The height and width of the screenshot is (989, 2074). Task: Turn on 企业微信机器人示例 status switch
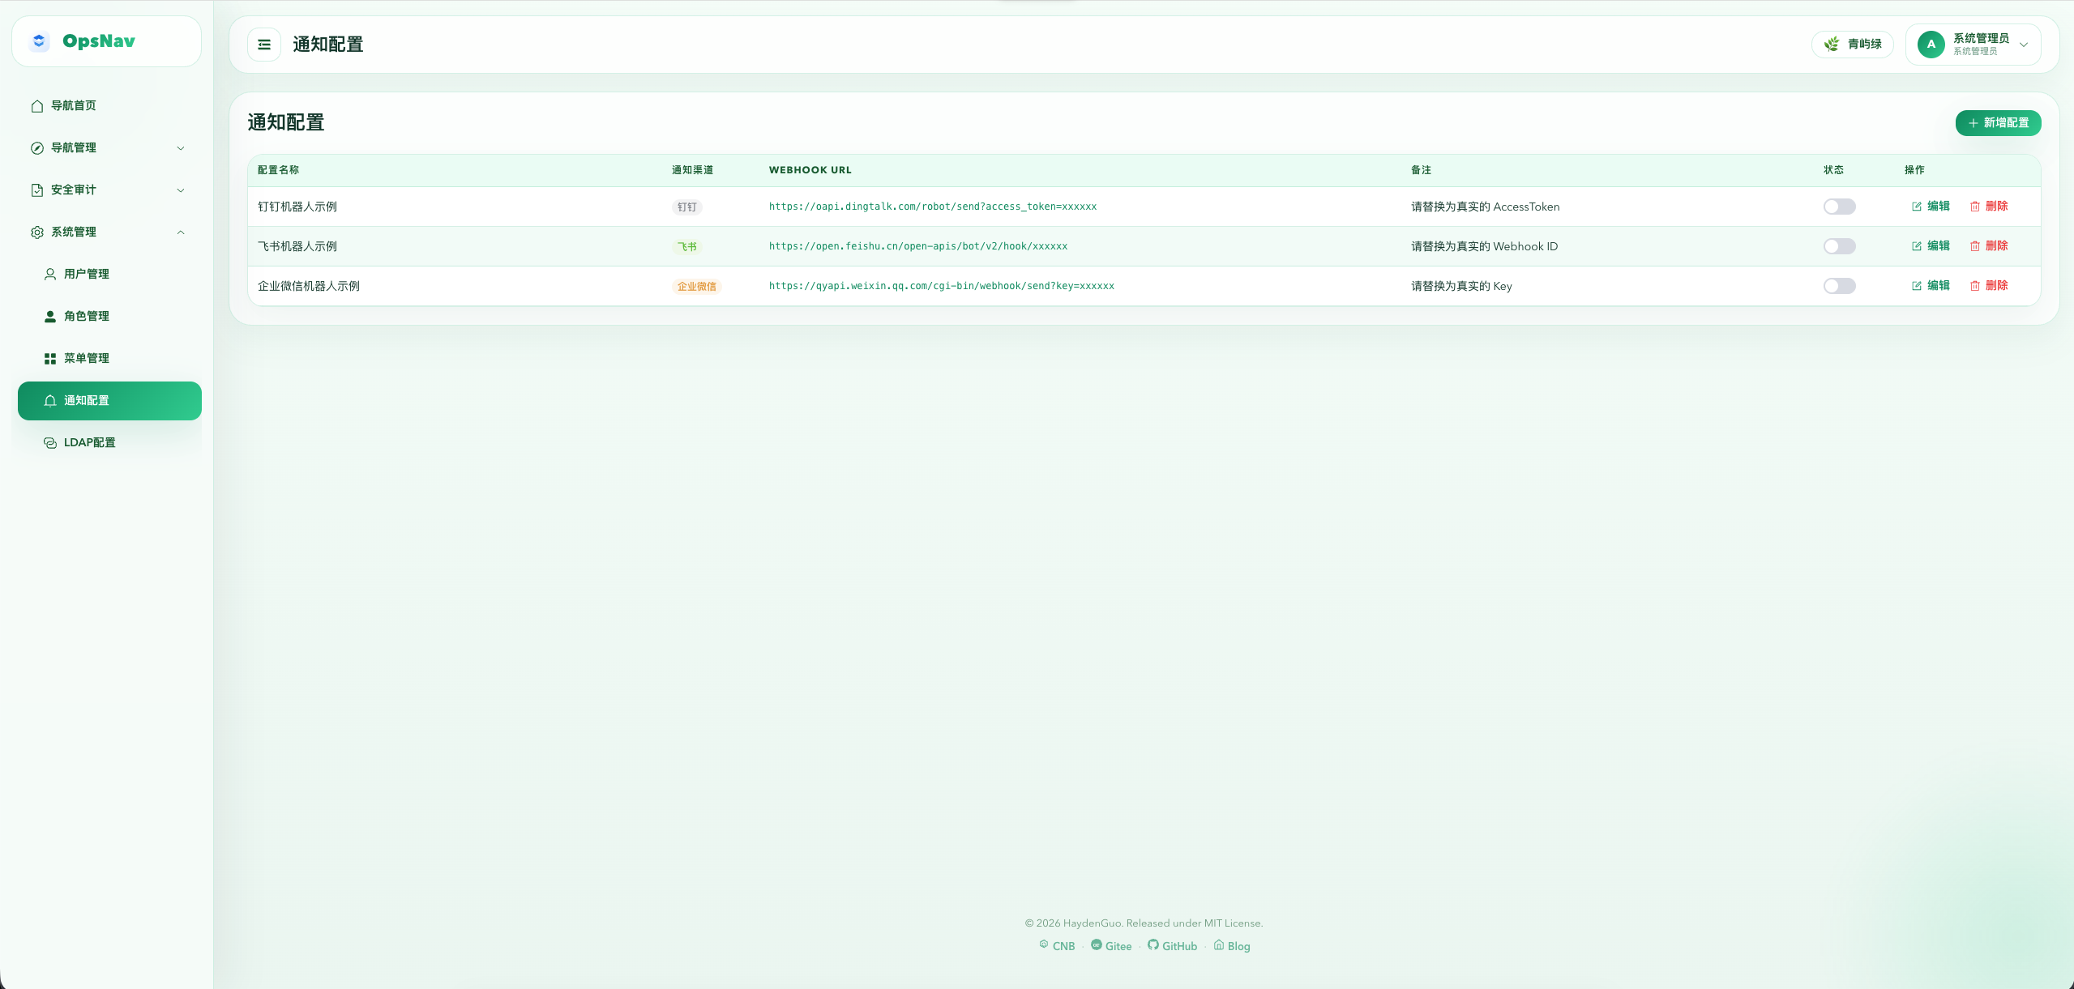pyautogui.click(x=1838, y=286)
